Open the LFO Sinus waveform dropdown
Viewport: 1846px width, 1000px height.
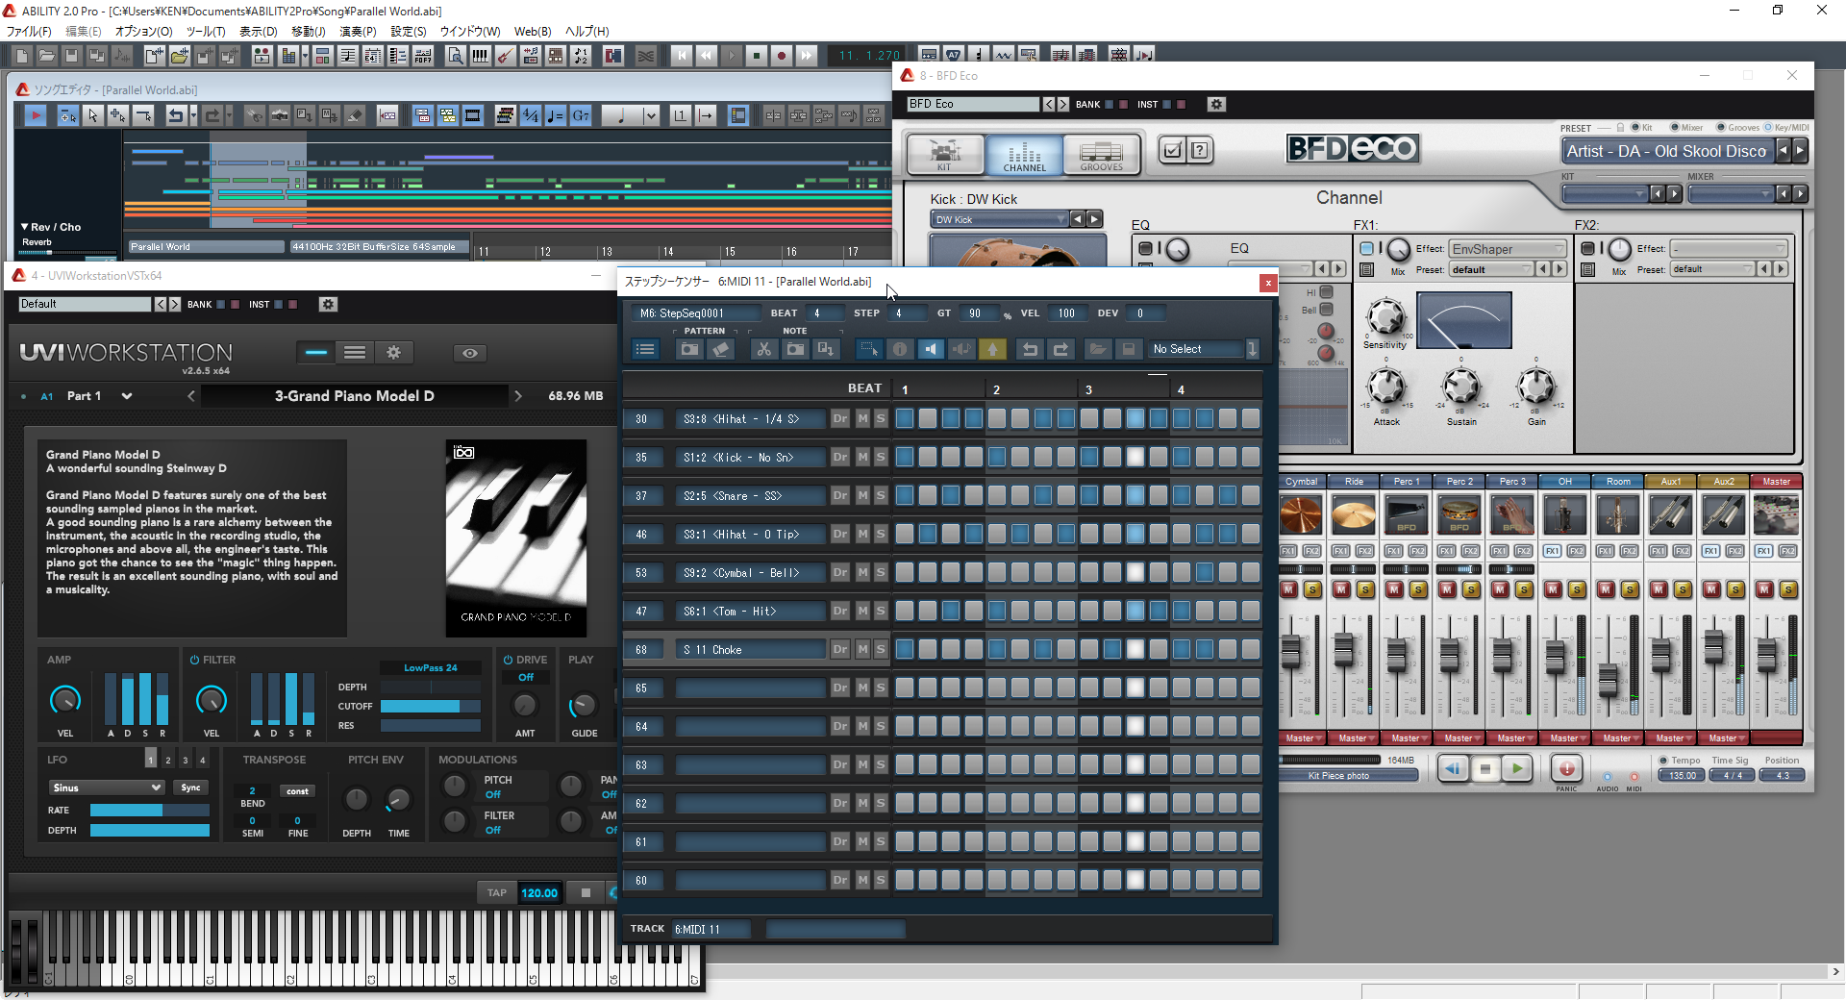pos(106,787)
